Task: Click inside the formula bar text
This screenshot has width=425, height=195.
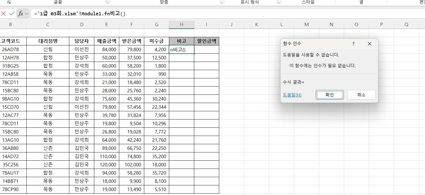Action: point(170,14)
